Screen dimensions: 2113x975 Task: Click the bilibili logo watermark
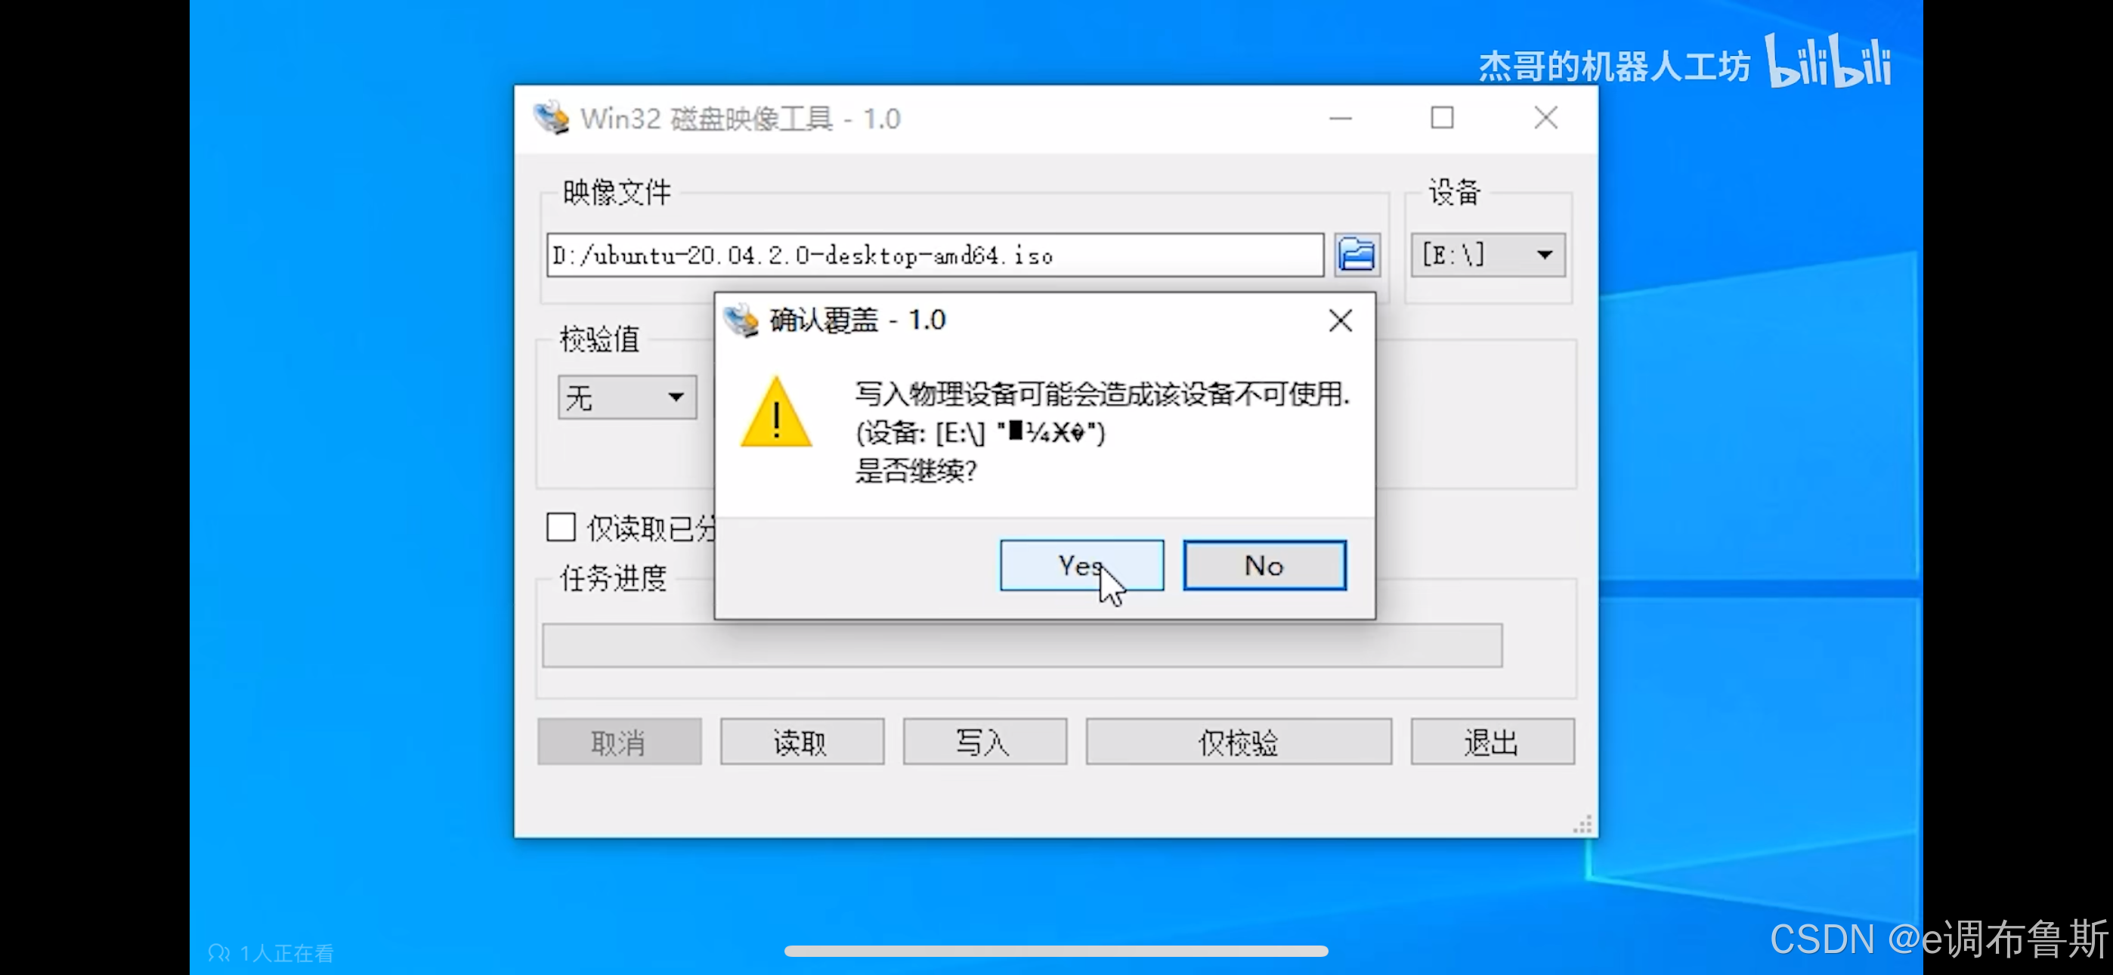(x=1827, y=60)
